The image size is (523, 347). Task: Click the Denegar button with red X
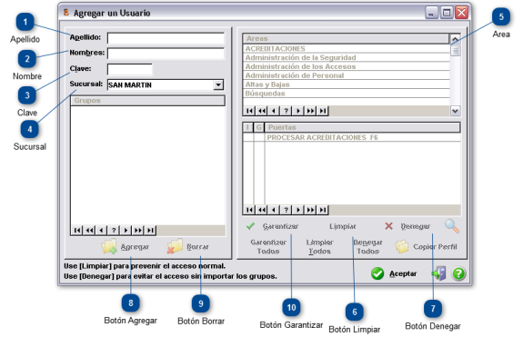tap(407, 226)
